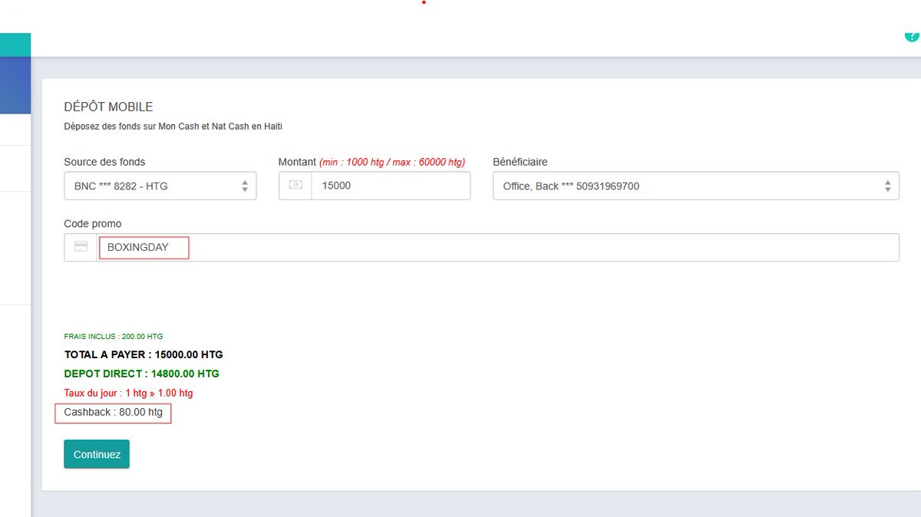Click 'DEPOT DIRECT : 14800.00 HTG' text
This screenshot has height=517, width=921.
142,374
